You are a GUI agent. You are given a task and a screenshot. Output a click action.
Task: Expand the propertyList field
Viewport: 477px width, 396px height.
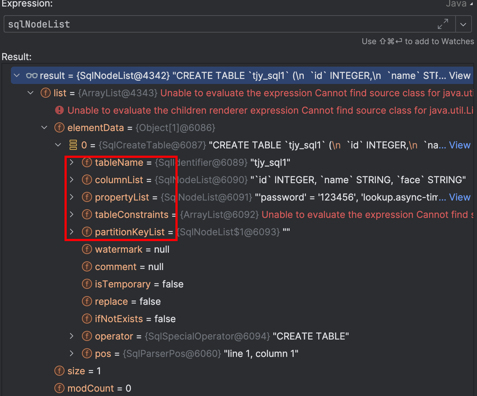coord(72,197)
